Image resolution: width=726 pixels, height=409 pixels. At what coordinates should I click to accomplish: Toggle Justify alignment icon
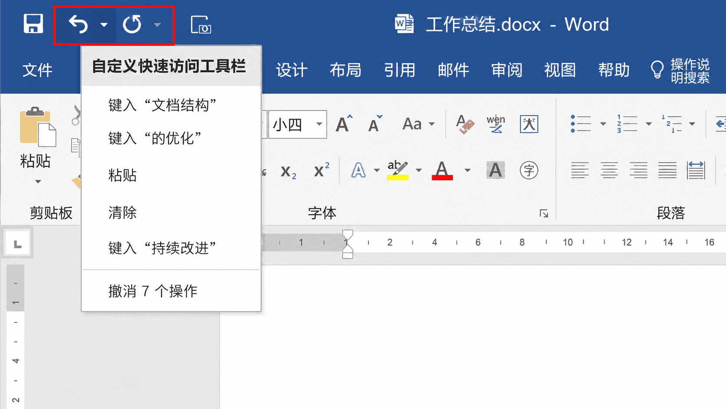coord(667,170)
